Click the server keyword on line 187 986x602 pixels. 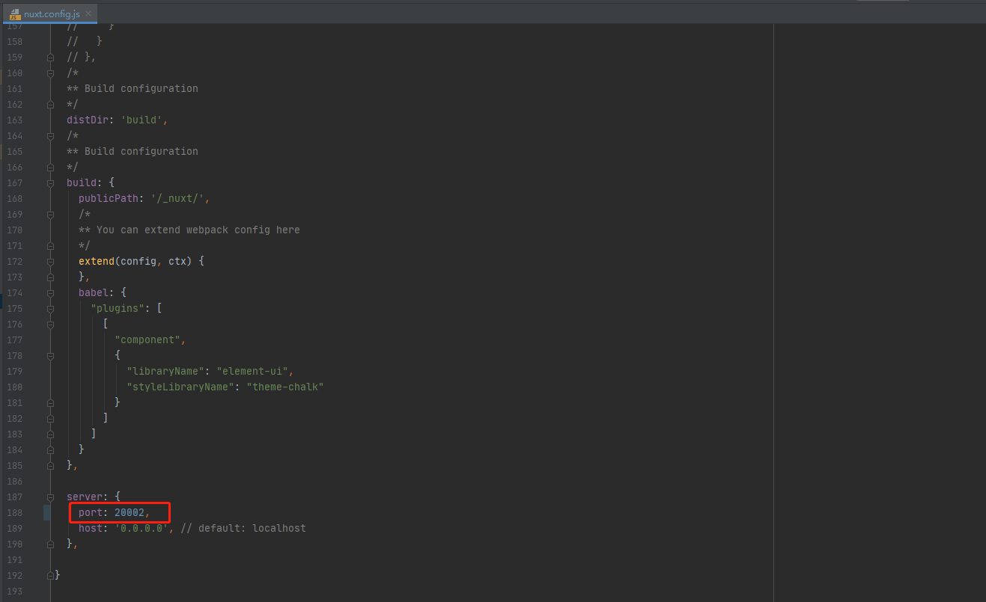coord(85,497)
